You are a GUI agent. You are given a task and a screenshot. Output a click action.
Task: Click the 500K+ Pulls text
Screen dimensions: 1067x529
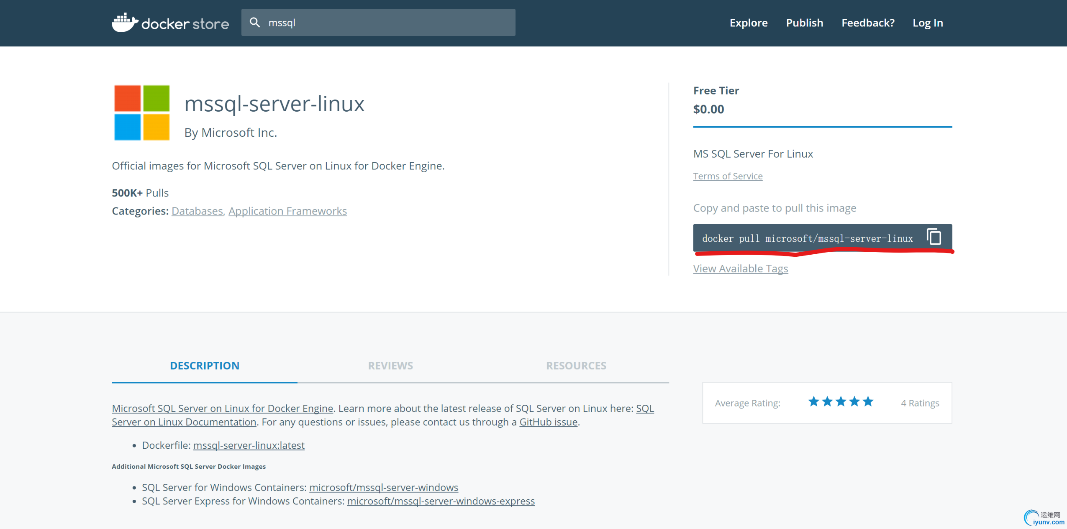(140, 193)
